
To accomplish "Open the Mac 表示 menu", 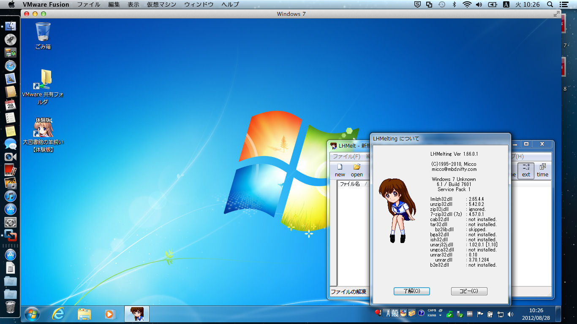I will [133, 4].
